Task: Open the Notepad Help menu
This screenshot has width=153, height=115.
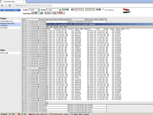Action: pyautogui.click(x=65, y=27)
